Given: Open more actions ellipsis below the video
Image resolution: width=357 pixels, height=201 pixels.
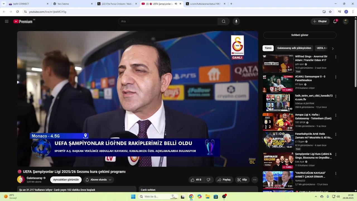Looking at the screenshot, I should pyautogui.click(x=255, y=180).
